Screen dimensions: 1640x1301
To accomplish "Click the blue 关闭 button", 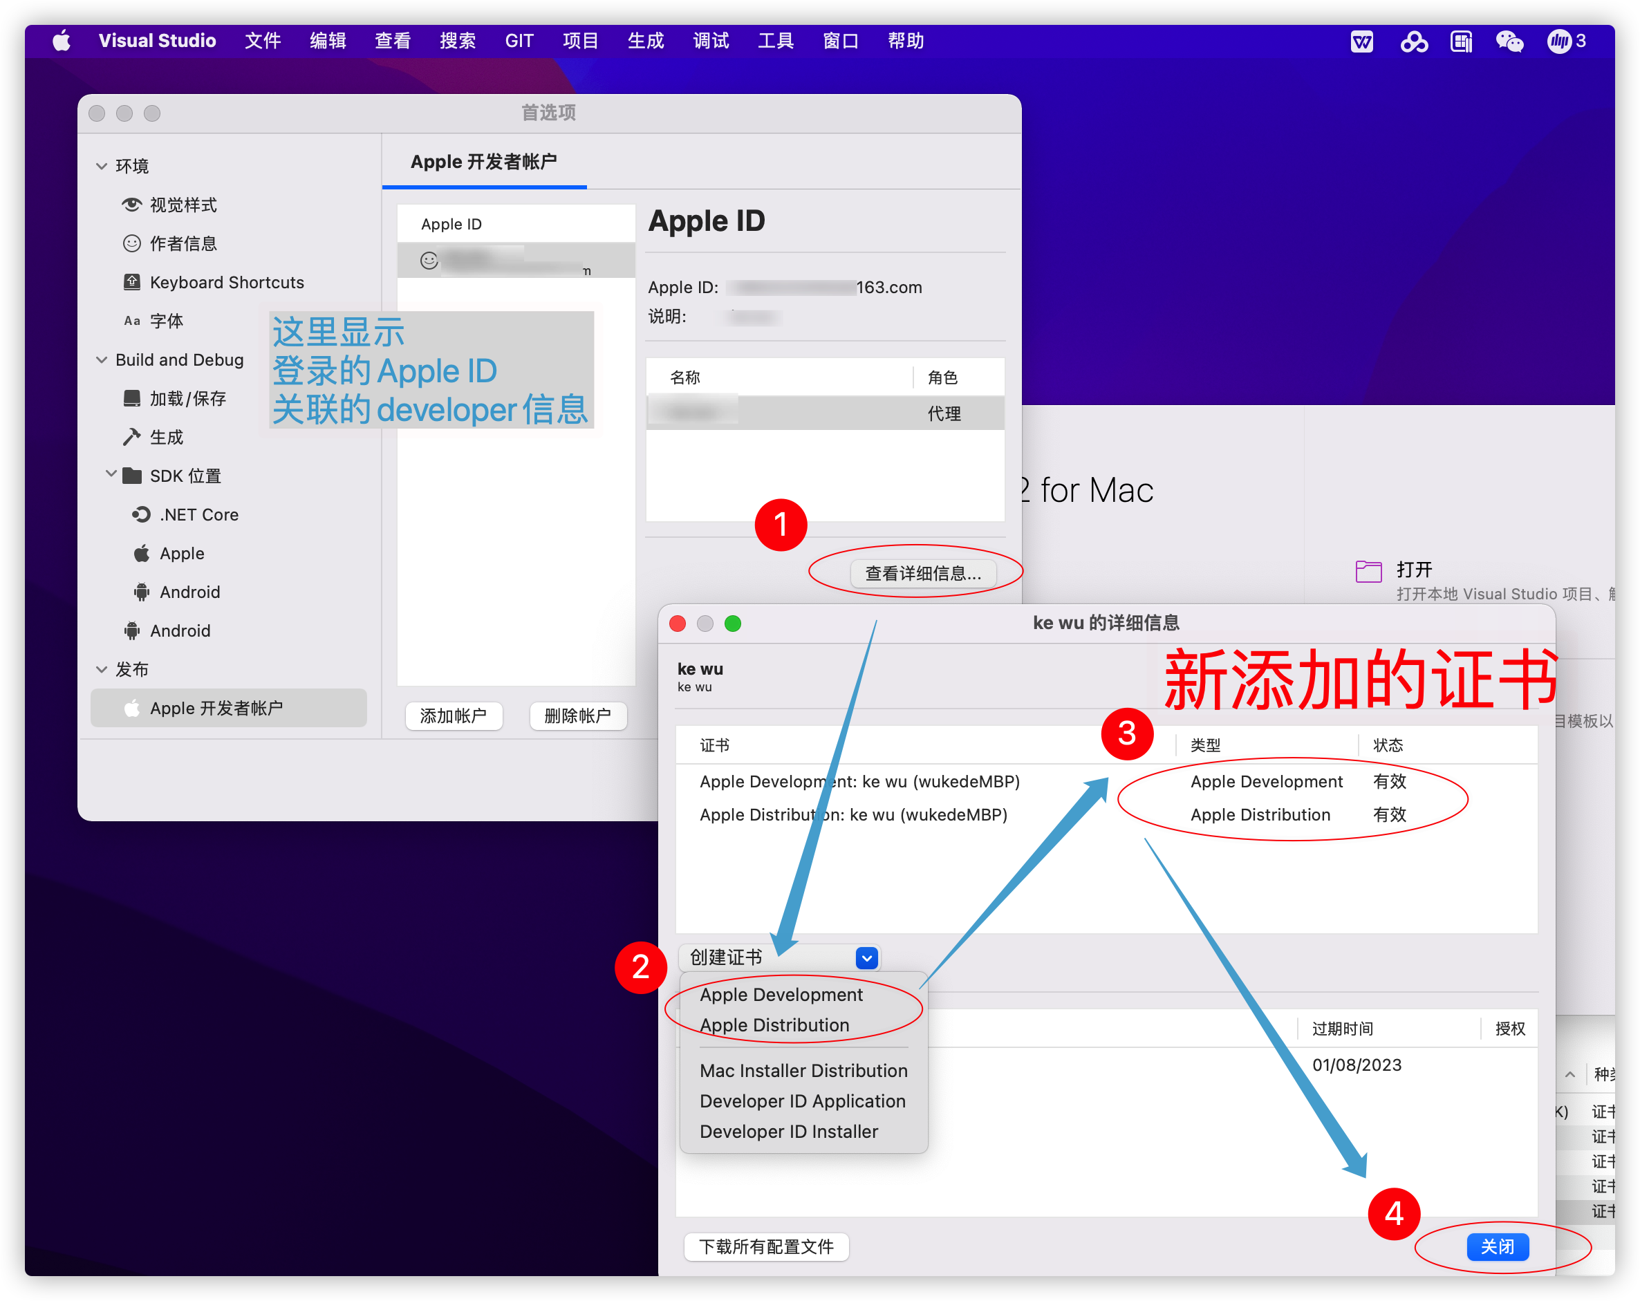I will point(1497,1246).
